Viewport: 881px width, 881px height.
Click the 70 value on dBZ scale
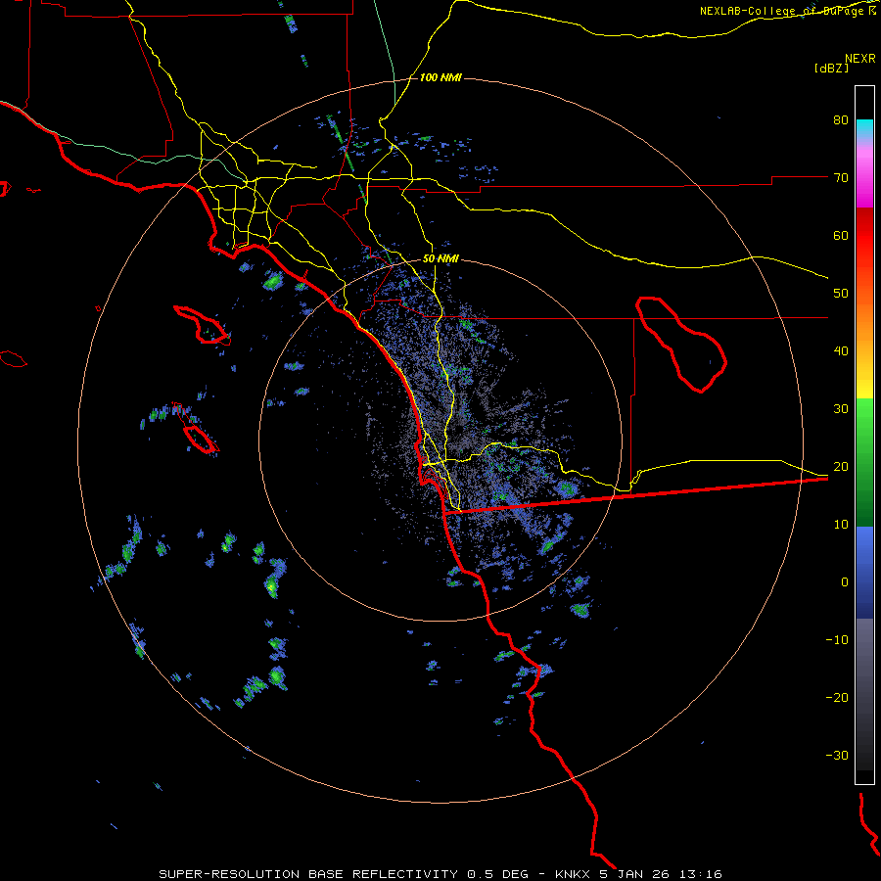click(841, 177)
